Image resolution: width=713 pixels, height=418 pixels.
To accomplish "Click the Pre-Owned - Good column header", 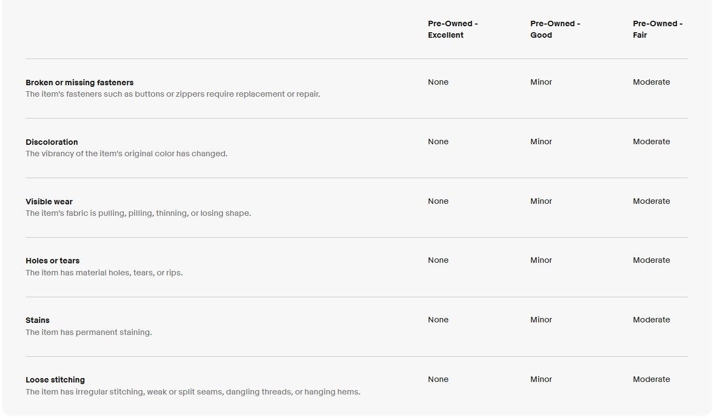I will 555,30.
